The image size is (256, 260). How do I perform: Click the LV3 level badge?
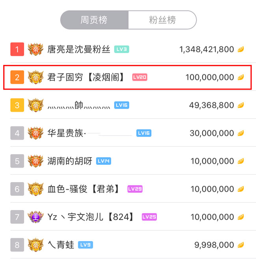tap(122, 49)
